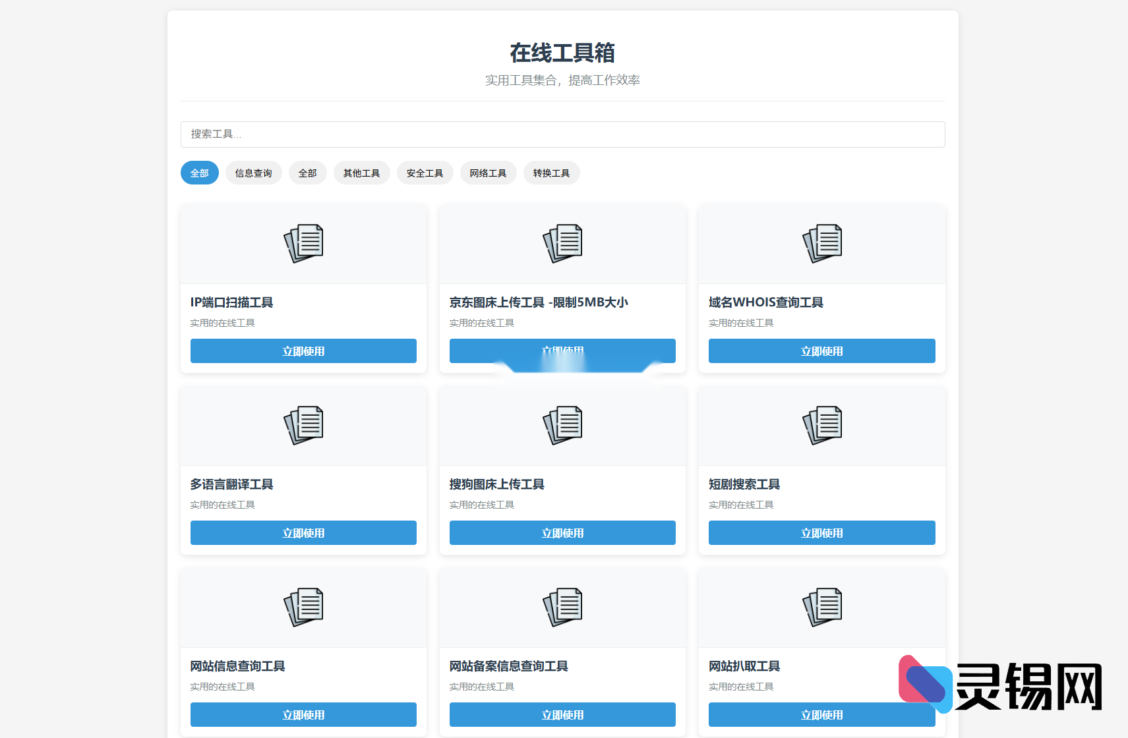Image resolution: width=1128 pixels, height=738 pixels.
Task: Select the 其他工具 filter pill
Action: (x=361, y=173)
